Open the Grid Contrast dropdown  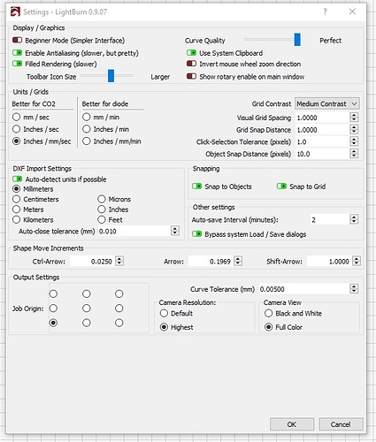coord(327,103)
